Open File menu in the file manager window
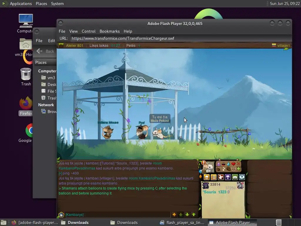This screenshot has width=301, height=226. pyautogui.click(x=39, y=41)
